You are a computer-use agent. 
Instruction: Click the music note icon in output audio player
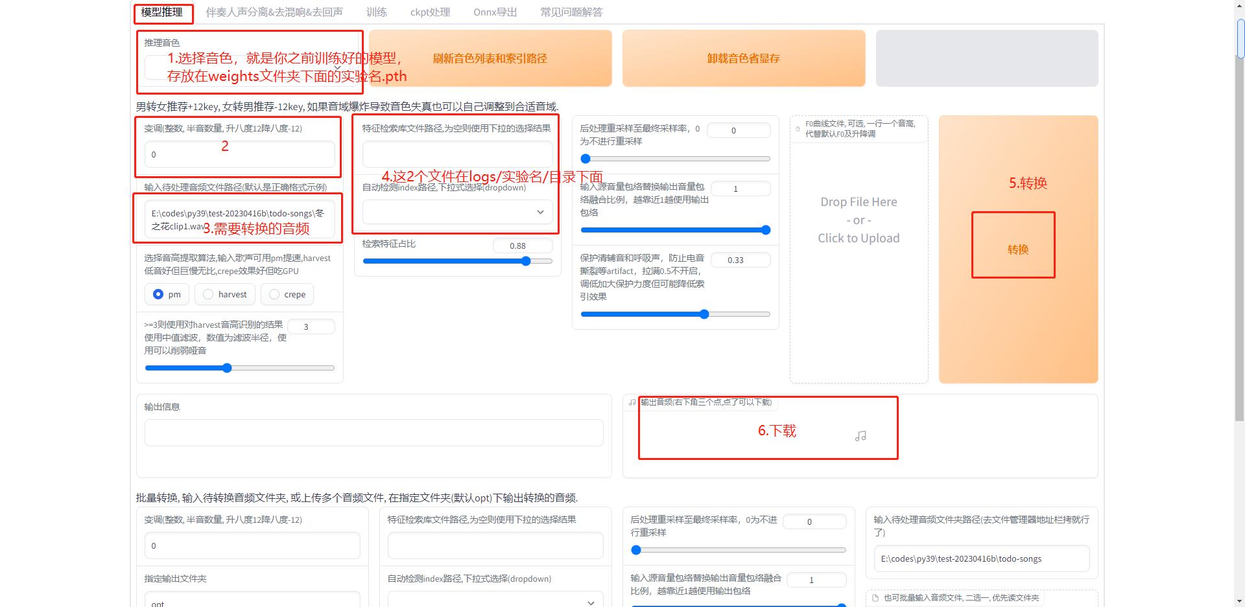click(860, 436)
